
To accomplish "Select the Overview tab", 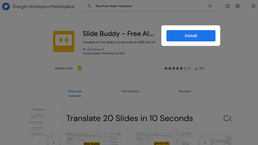I will (75, 91).
